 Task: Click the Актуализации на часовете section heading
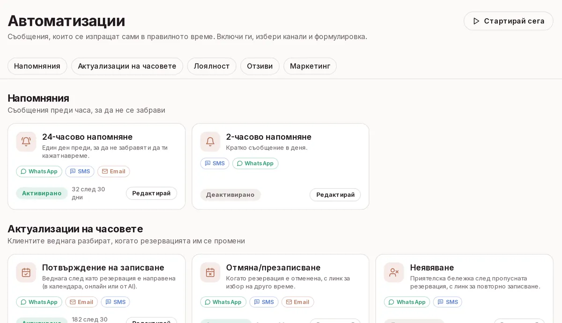(75, 229)
